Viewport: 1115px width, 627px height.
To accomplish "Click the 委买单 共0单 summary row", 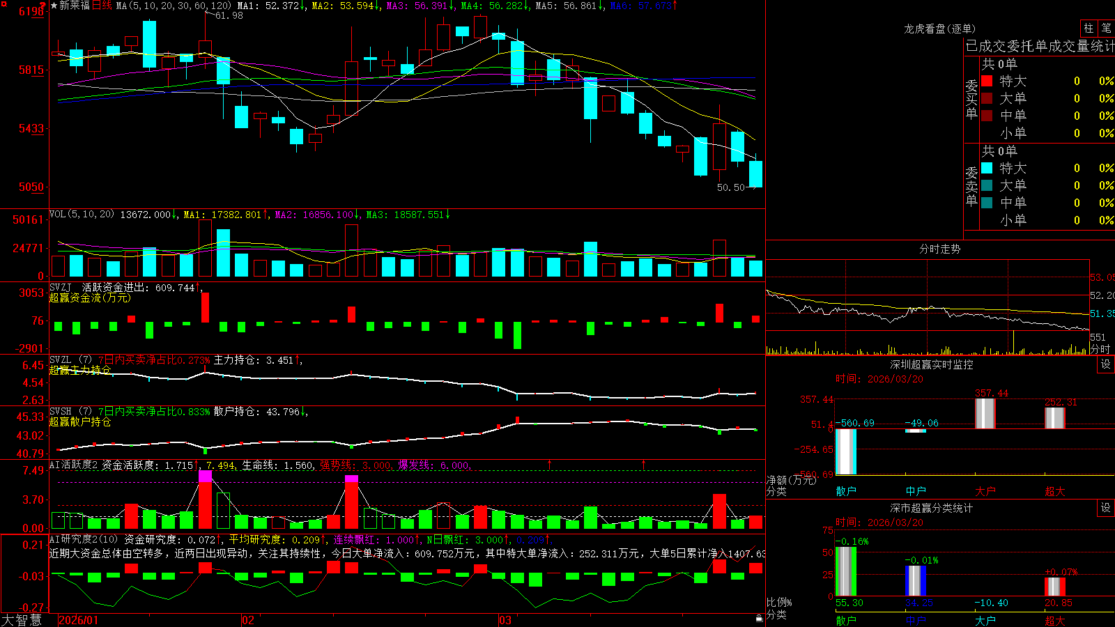I will [x=1047, y=64].
